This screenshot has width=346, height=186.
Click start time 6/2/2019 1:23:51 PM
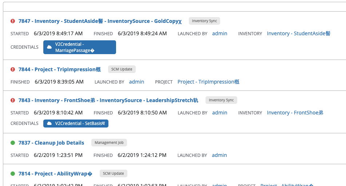coord(58,155)
